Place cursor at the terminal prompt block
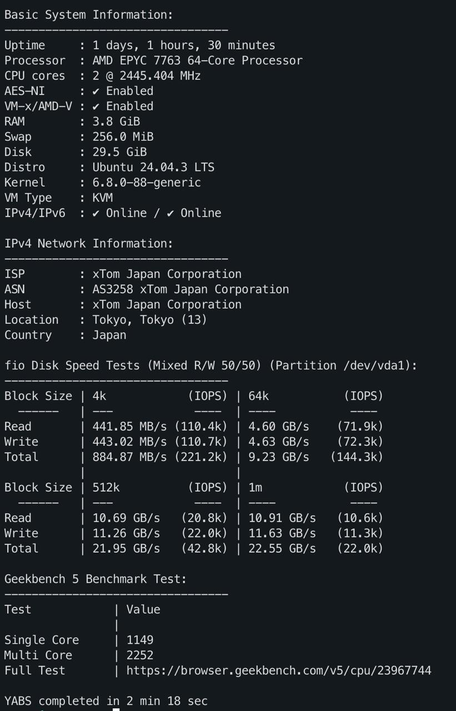The width and height of the screenshot is (456, 711). (x=116, y=709)
